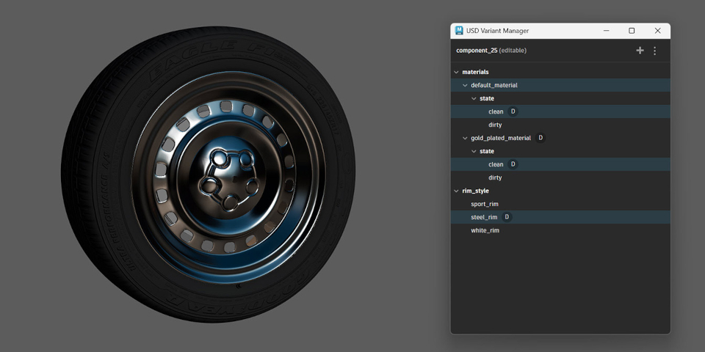Collapse the gold_plated_material chevron
705x352 pixels.
pos(465,138)
